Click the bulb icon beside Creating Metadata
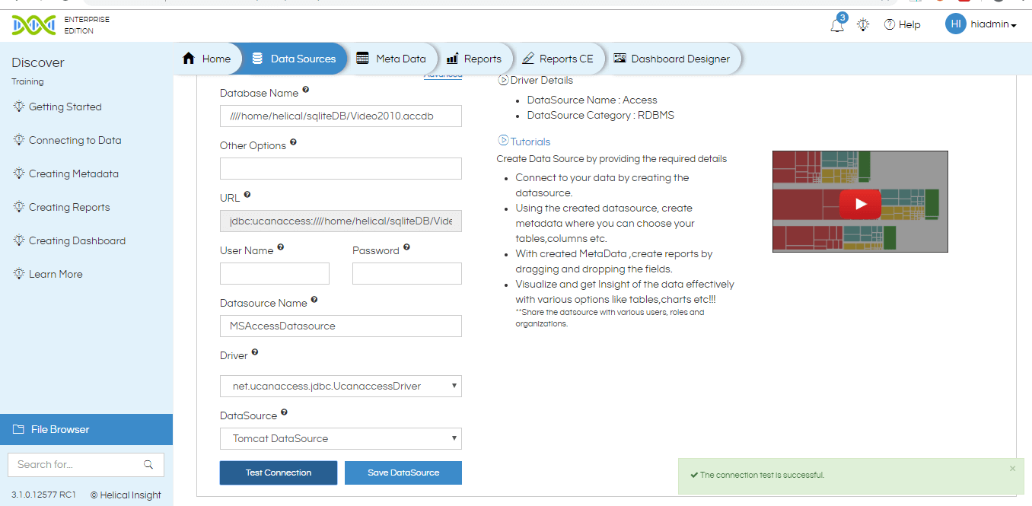 tap(19, 173)
